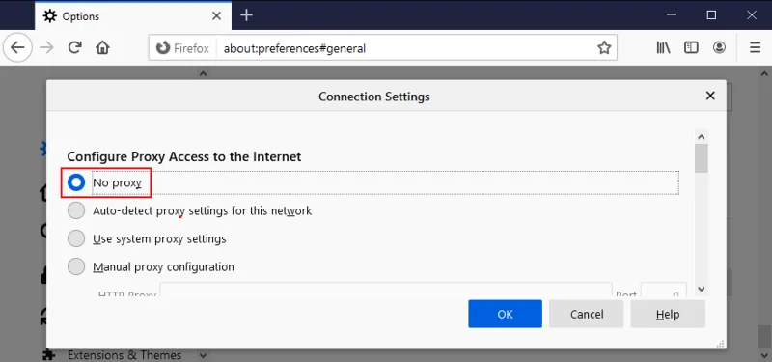The image size is (772, 362).
Task: Cancel the connection settings changes
Action: click(x=587, y=315)
